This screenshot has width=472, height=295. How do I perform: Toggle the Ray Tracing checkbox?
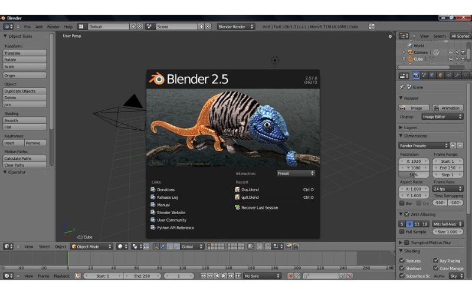(x=435, y=260)
